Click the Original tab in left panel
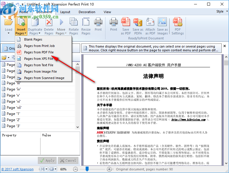This screenshot has height=173, width=229. click(x=9, y=48)
